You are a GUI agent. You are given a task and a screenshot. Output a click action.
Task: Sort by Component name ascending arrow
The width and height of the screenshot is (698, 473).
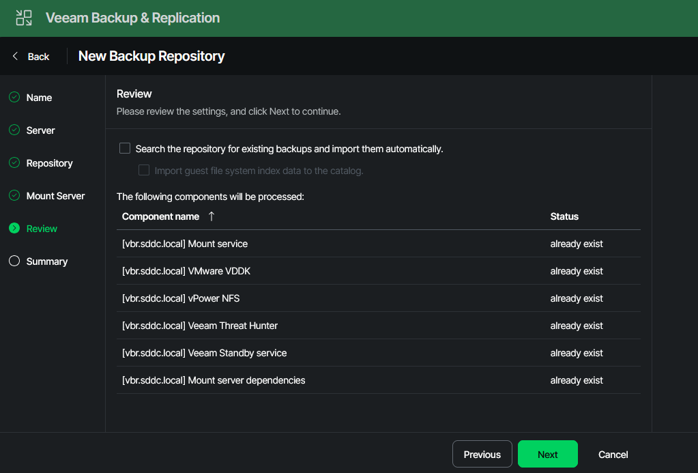211,216
